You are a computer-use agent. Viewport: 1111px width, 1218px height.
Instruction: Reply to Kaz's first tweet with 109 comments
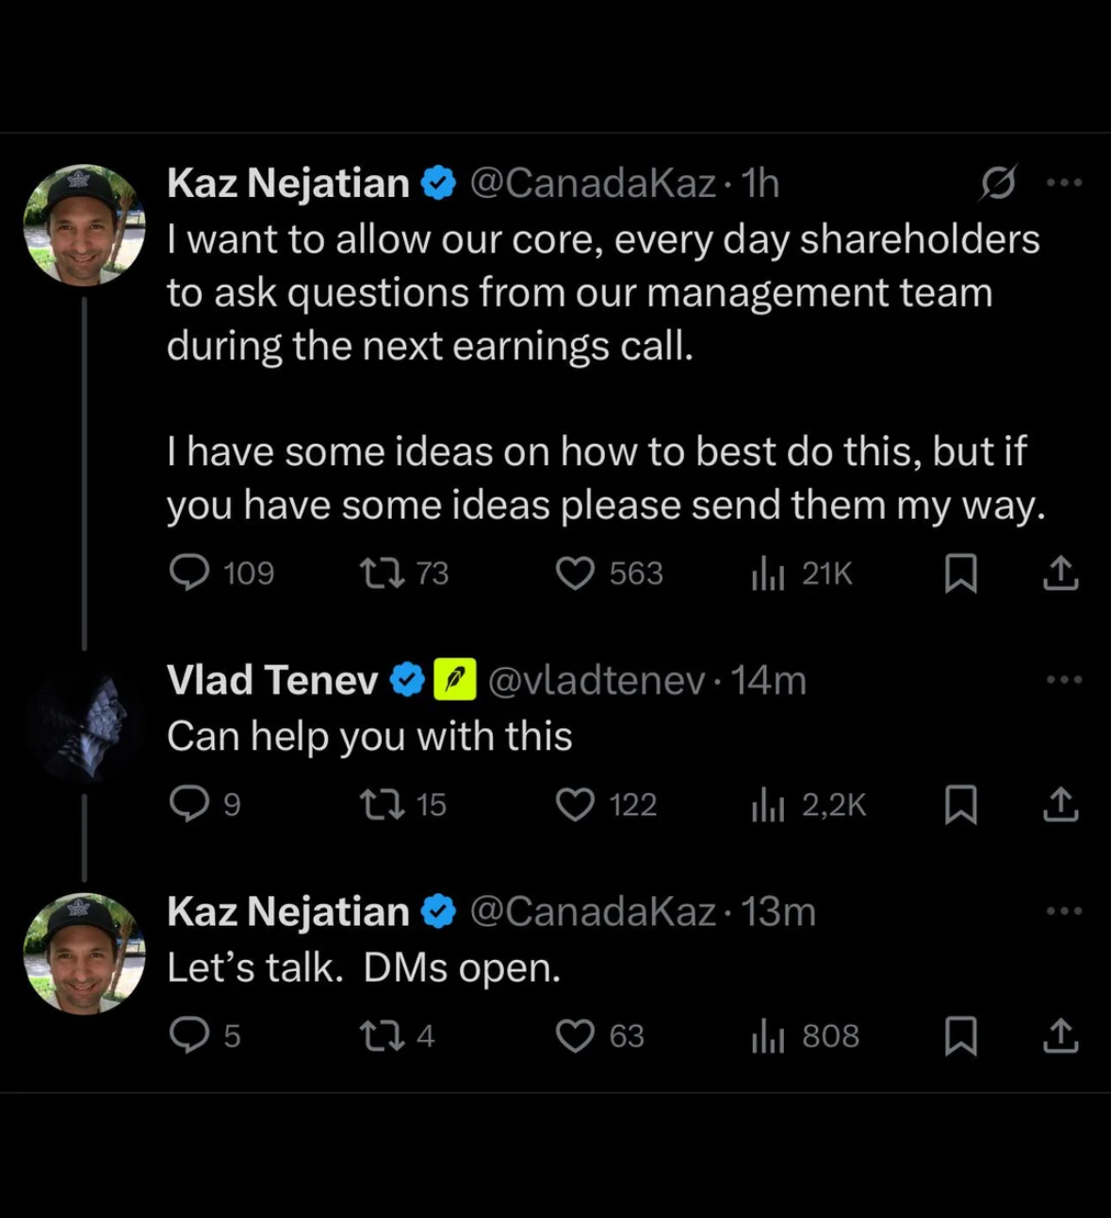(189, 573)
